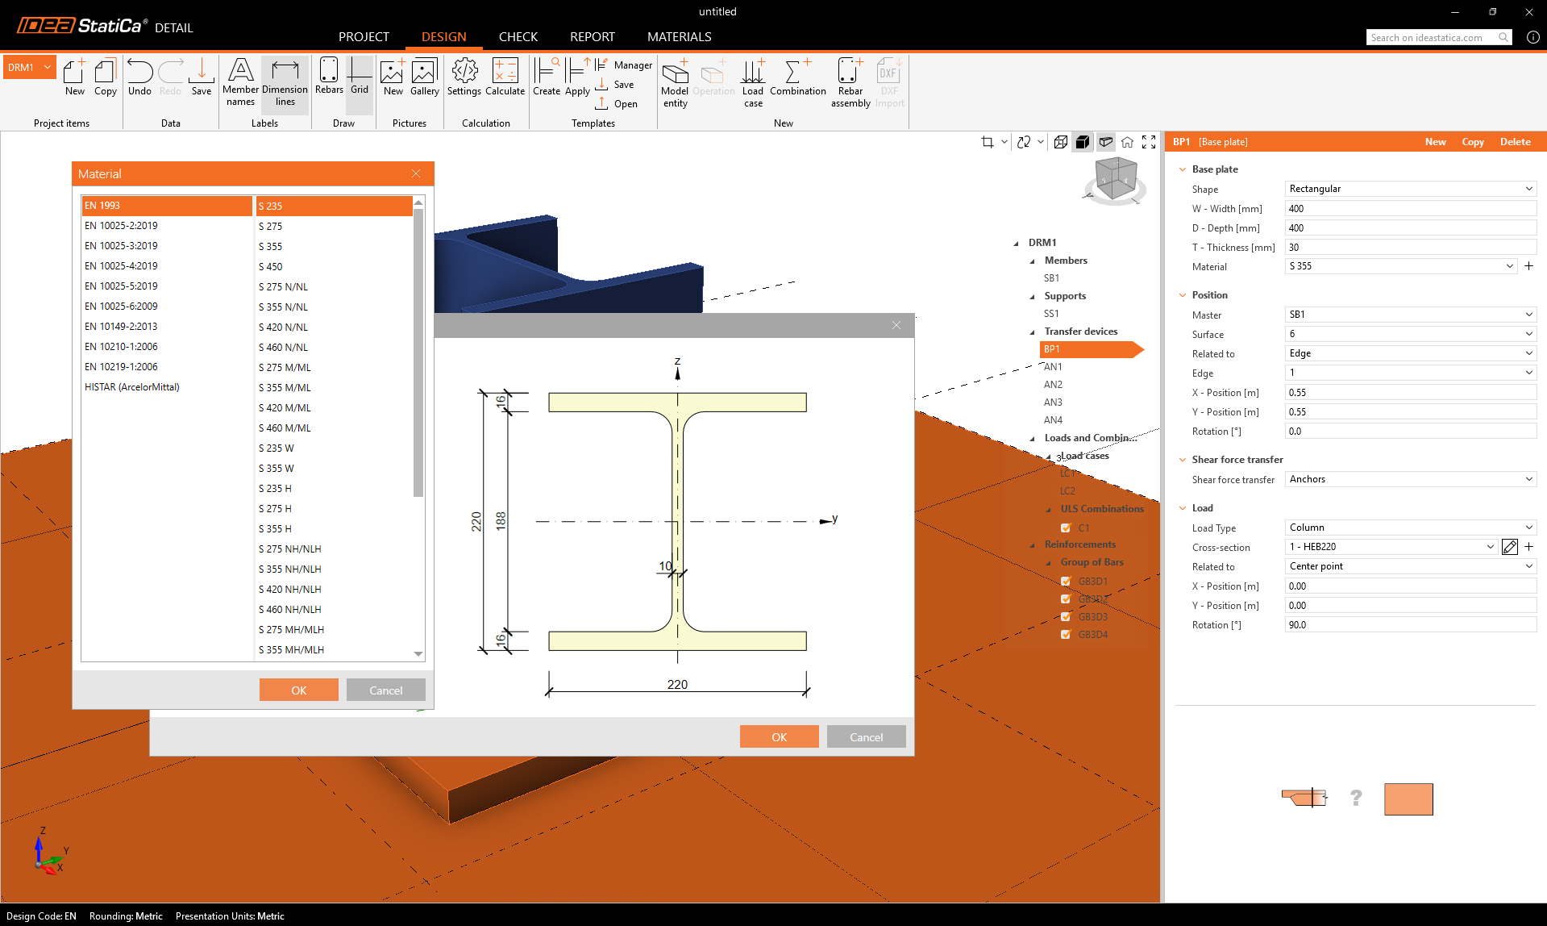Select S 355 in the material list
Viewport: 1547px width, 926px height.
point(271,247)
